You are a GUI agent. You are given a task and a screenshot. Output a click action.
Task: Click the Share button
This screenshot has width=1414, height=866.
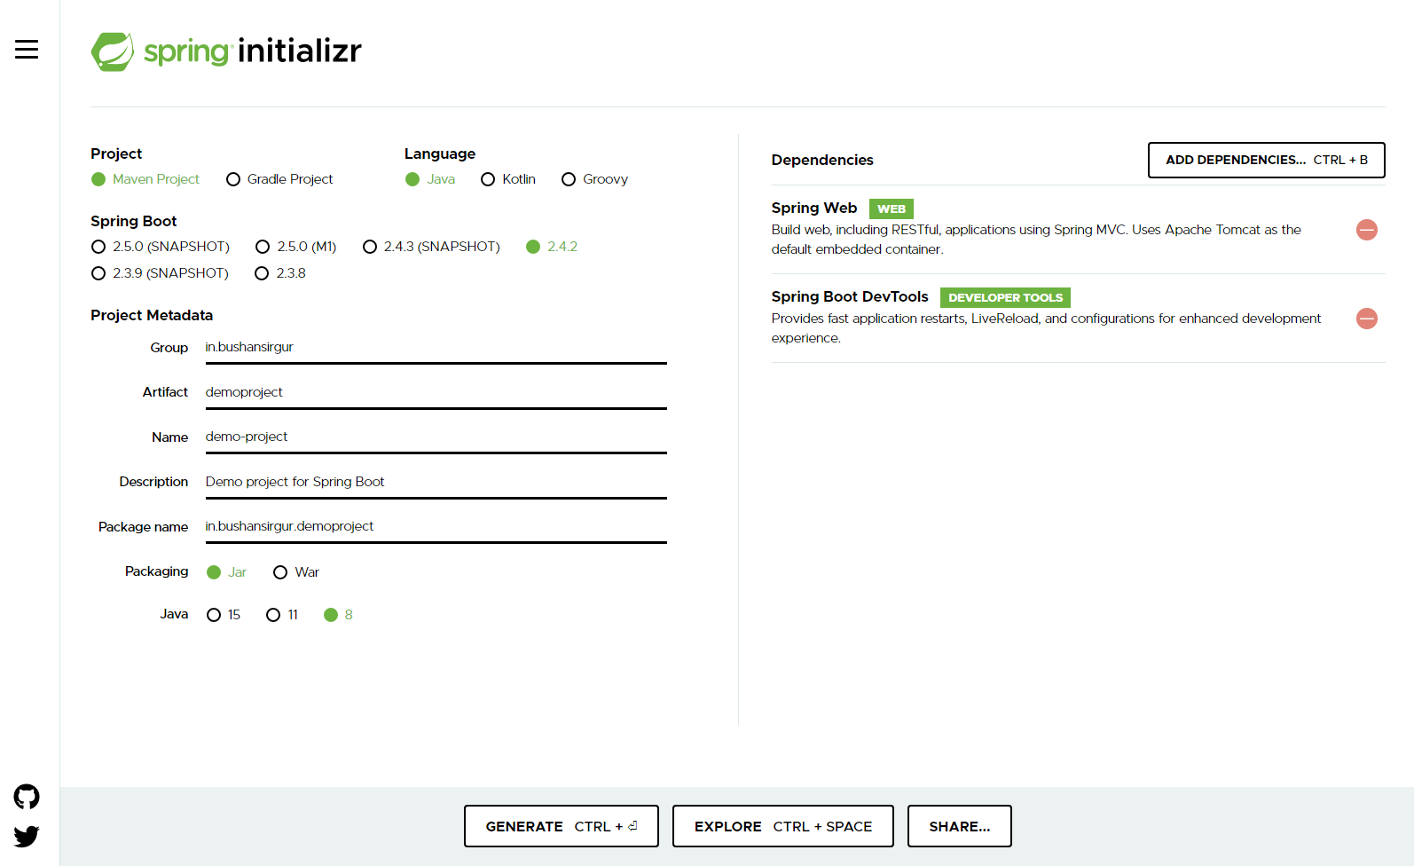coord(959,826)
